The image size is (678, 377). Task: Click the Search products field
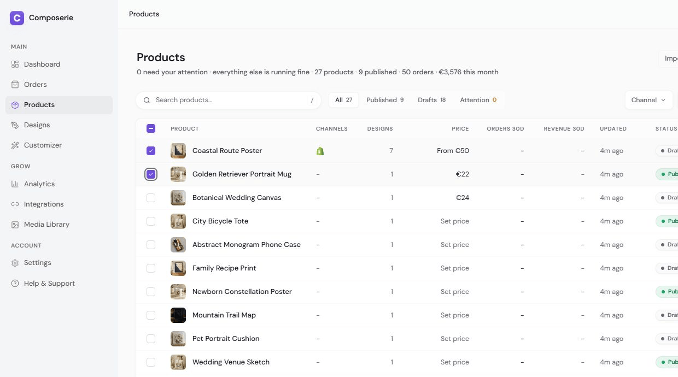229,100
